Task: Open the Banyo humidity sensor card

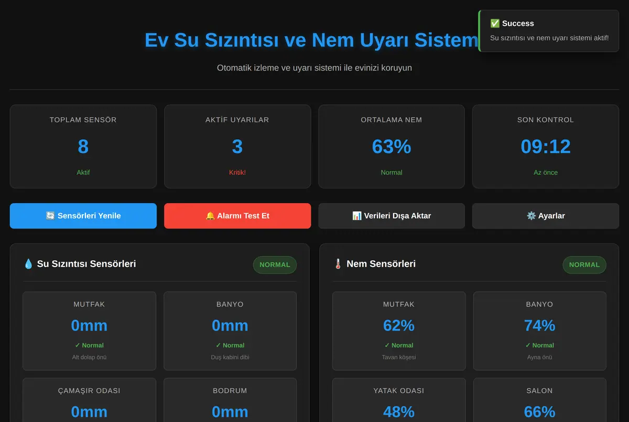Action: [x=539, y=331]
